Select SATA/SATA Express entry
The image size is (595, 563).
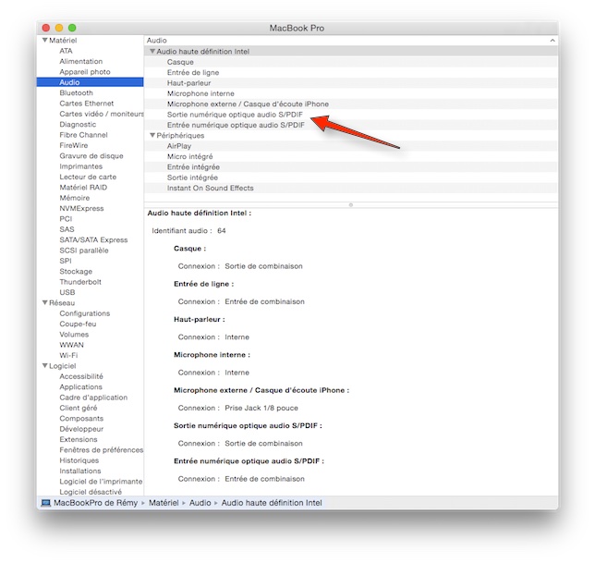point(93,240)
